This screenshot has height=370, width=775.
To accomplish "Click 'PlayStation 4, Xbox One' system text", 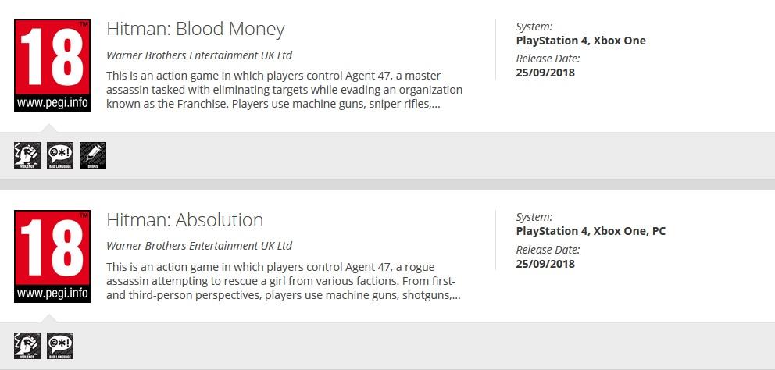I will 580,41.
